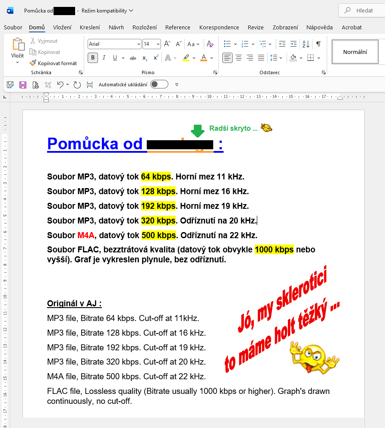Open numbered list dropdown arrow
This screenshot has width=385, height=428.
[253, 44]
